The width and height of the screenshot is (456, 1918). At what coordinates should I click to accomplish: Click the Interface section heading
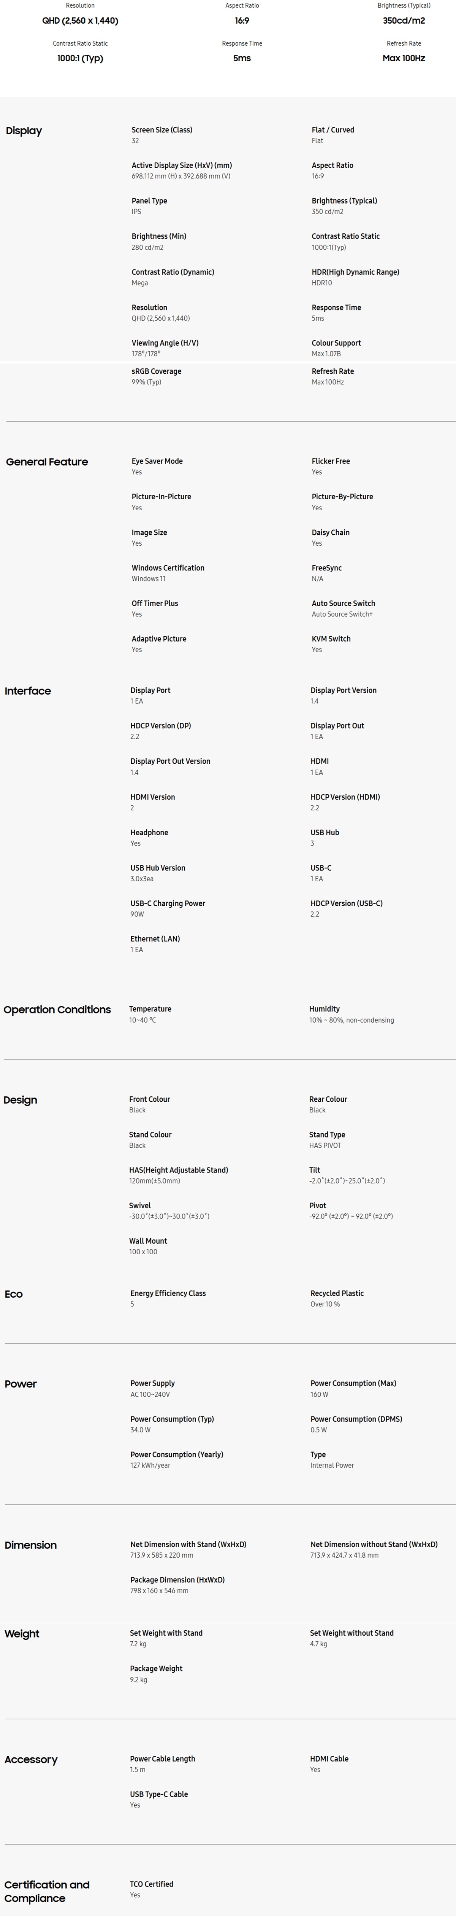tap(27, 691)
